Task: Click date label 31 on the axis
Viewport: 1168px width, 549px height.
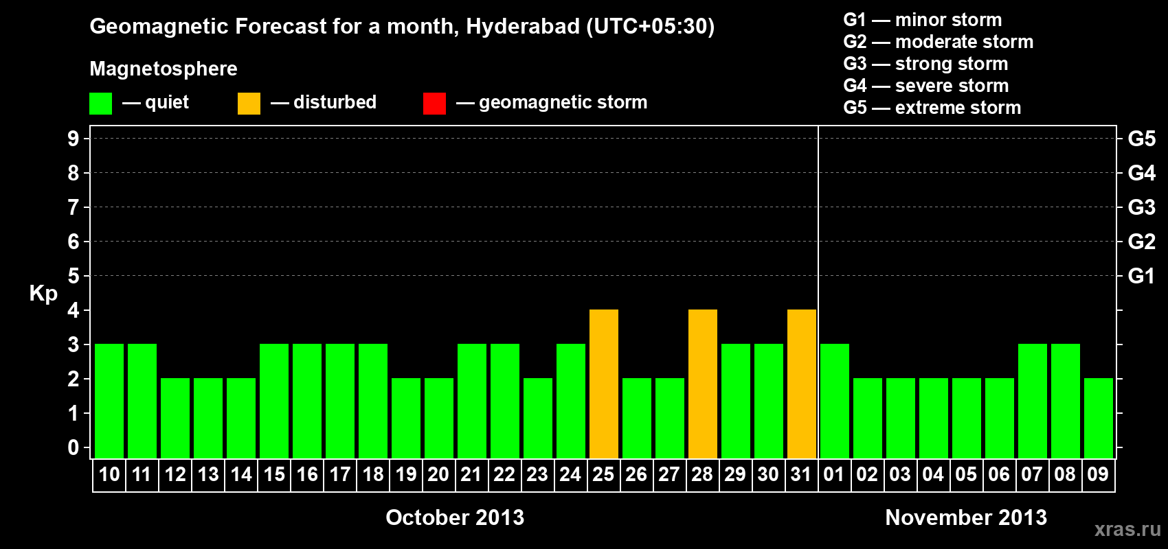Action: tap(802, 474)
